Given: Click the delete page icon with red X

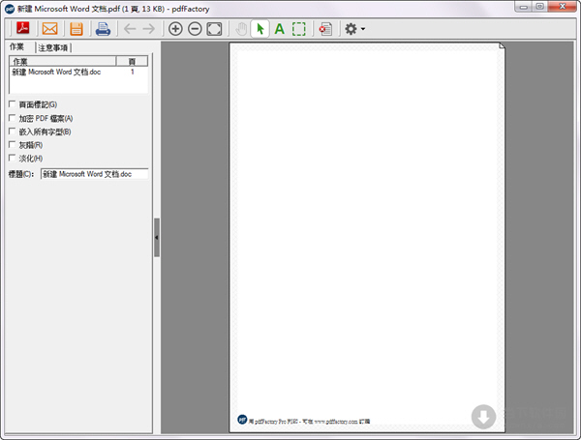Looking at the screenshot, I should [324, 29].
